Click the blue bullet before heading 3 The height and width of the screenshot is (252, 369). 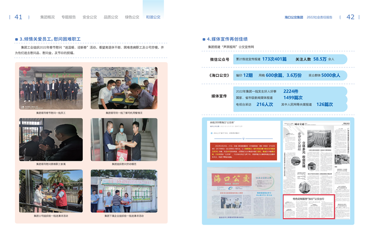(x=16, y=39)
